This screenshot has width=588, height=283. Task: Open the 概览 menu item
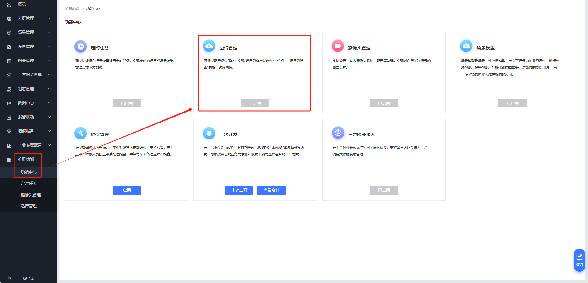22,4
